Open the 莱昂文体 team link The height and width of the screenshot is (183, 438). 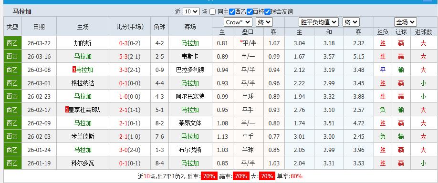tap(190, 123)
